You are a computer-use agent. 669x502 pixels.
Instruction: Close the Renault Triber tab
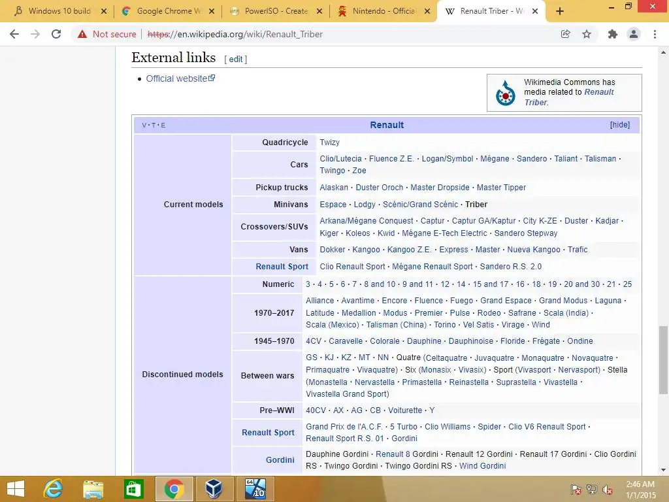[535, 12]
